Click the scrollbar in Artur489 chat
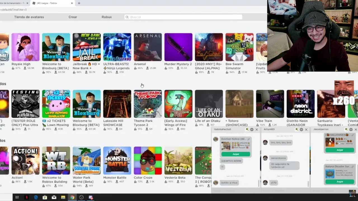Screen dimensions: 358x201 308,184
